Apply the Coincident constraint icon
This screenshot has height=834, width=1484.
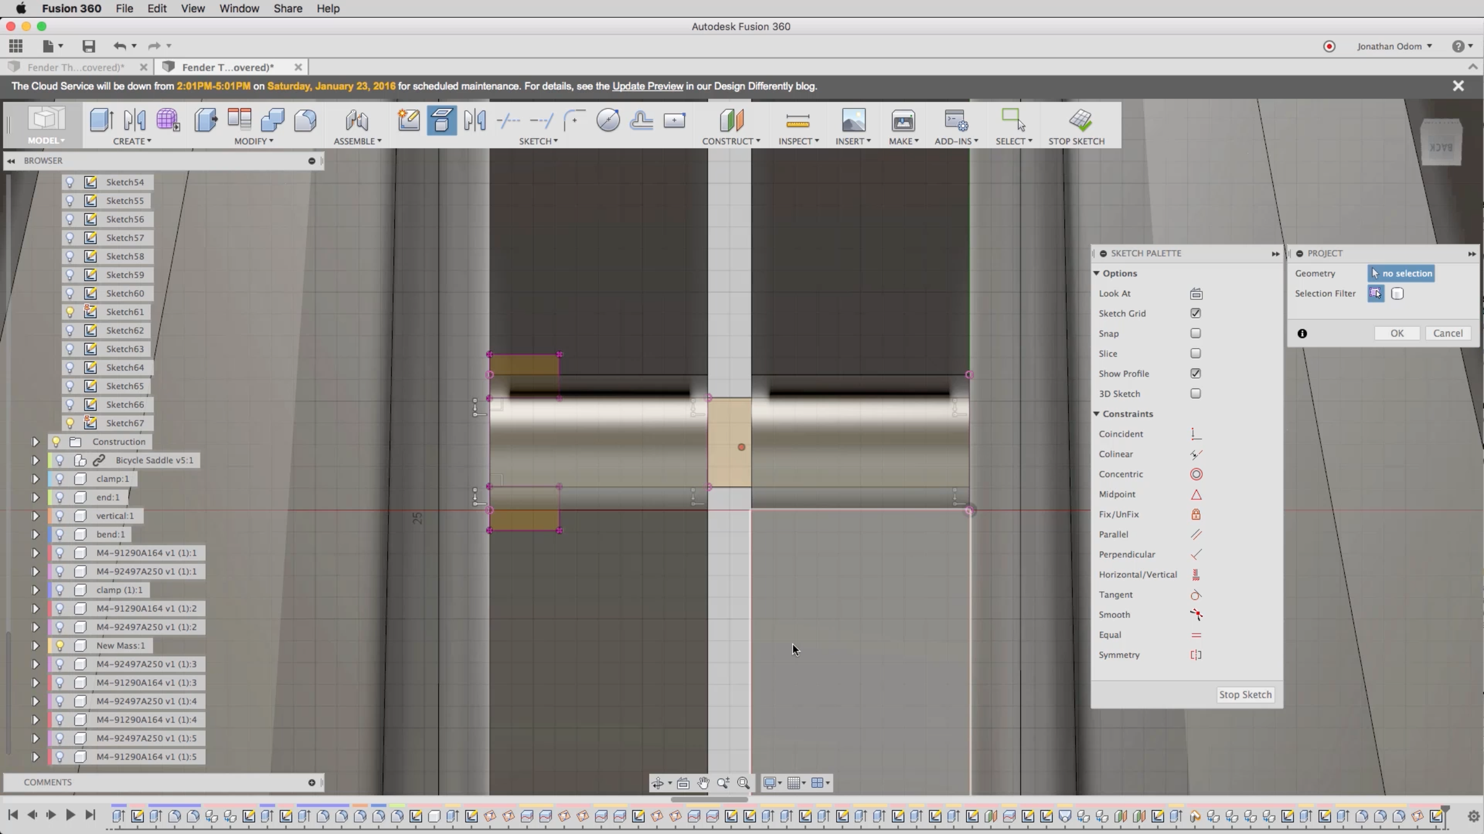1196,434
